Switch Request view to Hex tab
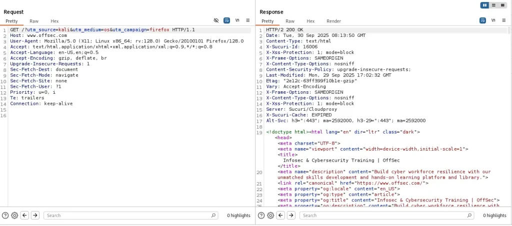Image resolution: width=512 pixels, height=226 pixels. click(x=54, y=21)
